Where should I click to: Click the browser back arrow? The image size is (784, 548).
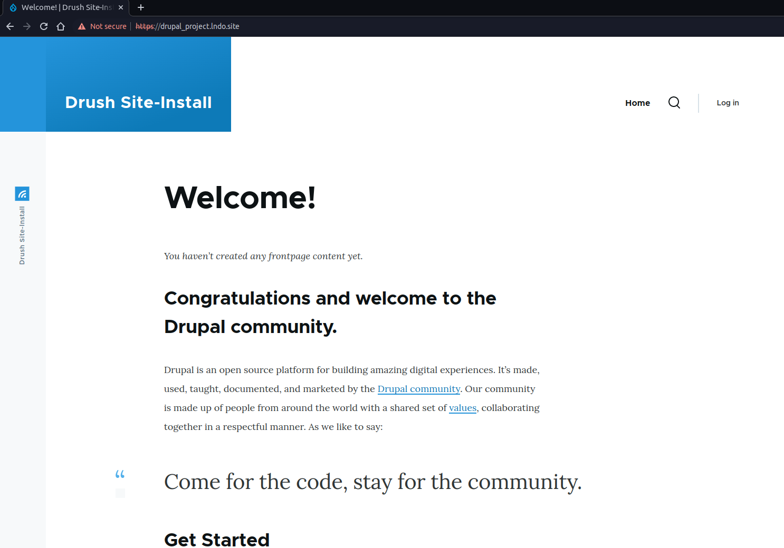tap(10, 26)
